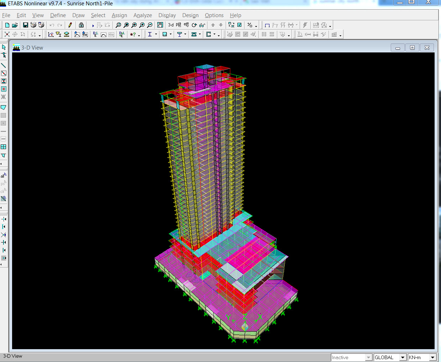Open the Inactive dropdown in status bar
Screen dimensions: 441x362
tap(369, 357)
